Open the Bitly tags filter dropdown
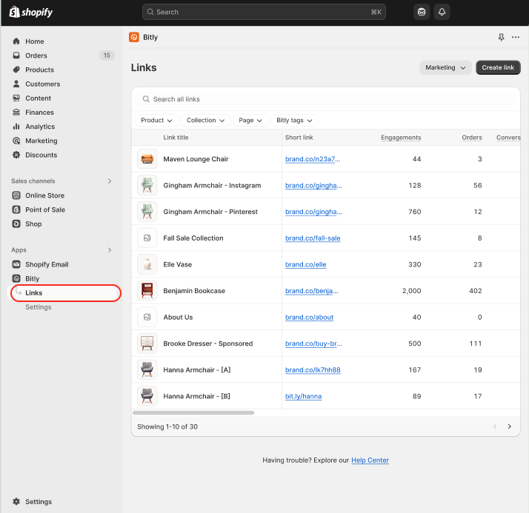The width and height of the screenshot is (529, 513). (x=294, y=121)
